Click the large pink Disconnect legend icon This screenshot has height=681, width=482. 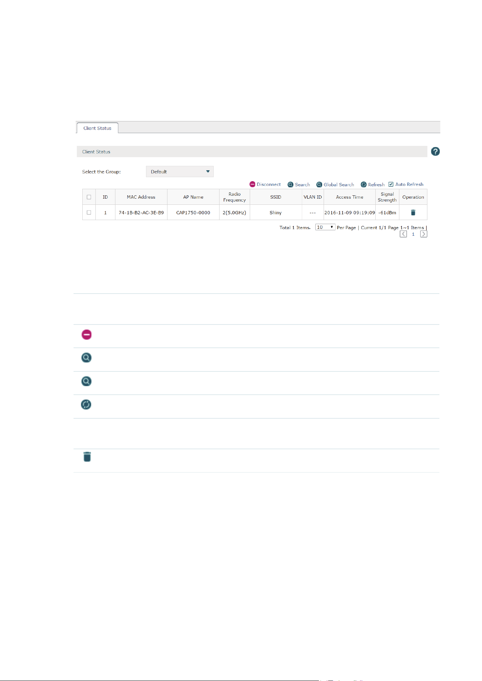pyautogui.click(x=87, y=334)
